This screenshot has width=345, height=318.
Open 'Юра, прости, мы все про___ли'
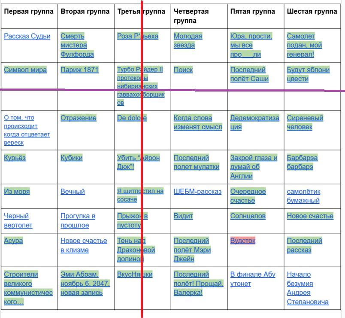tap(251, 45)
